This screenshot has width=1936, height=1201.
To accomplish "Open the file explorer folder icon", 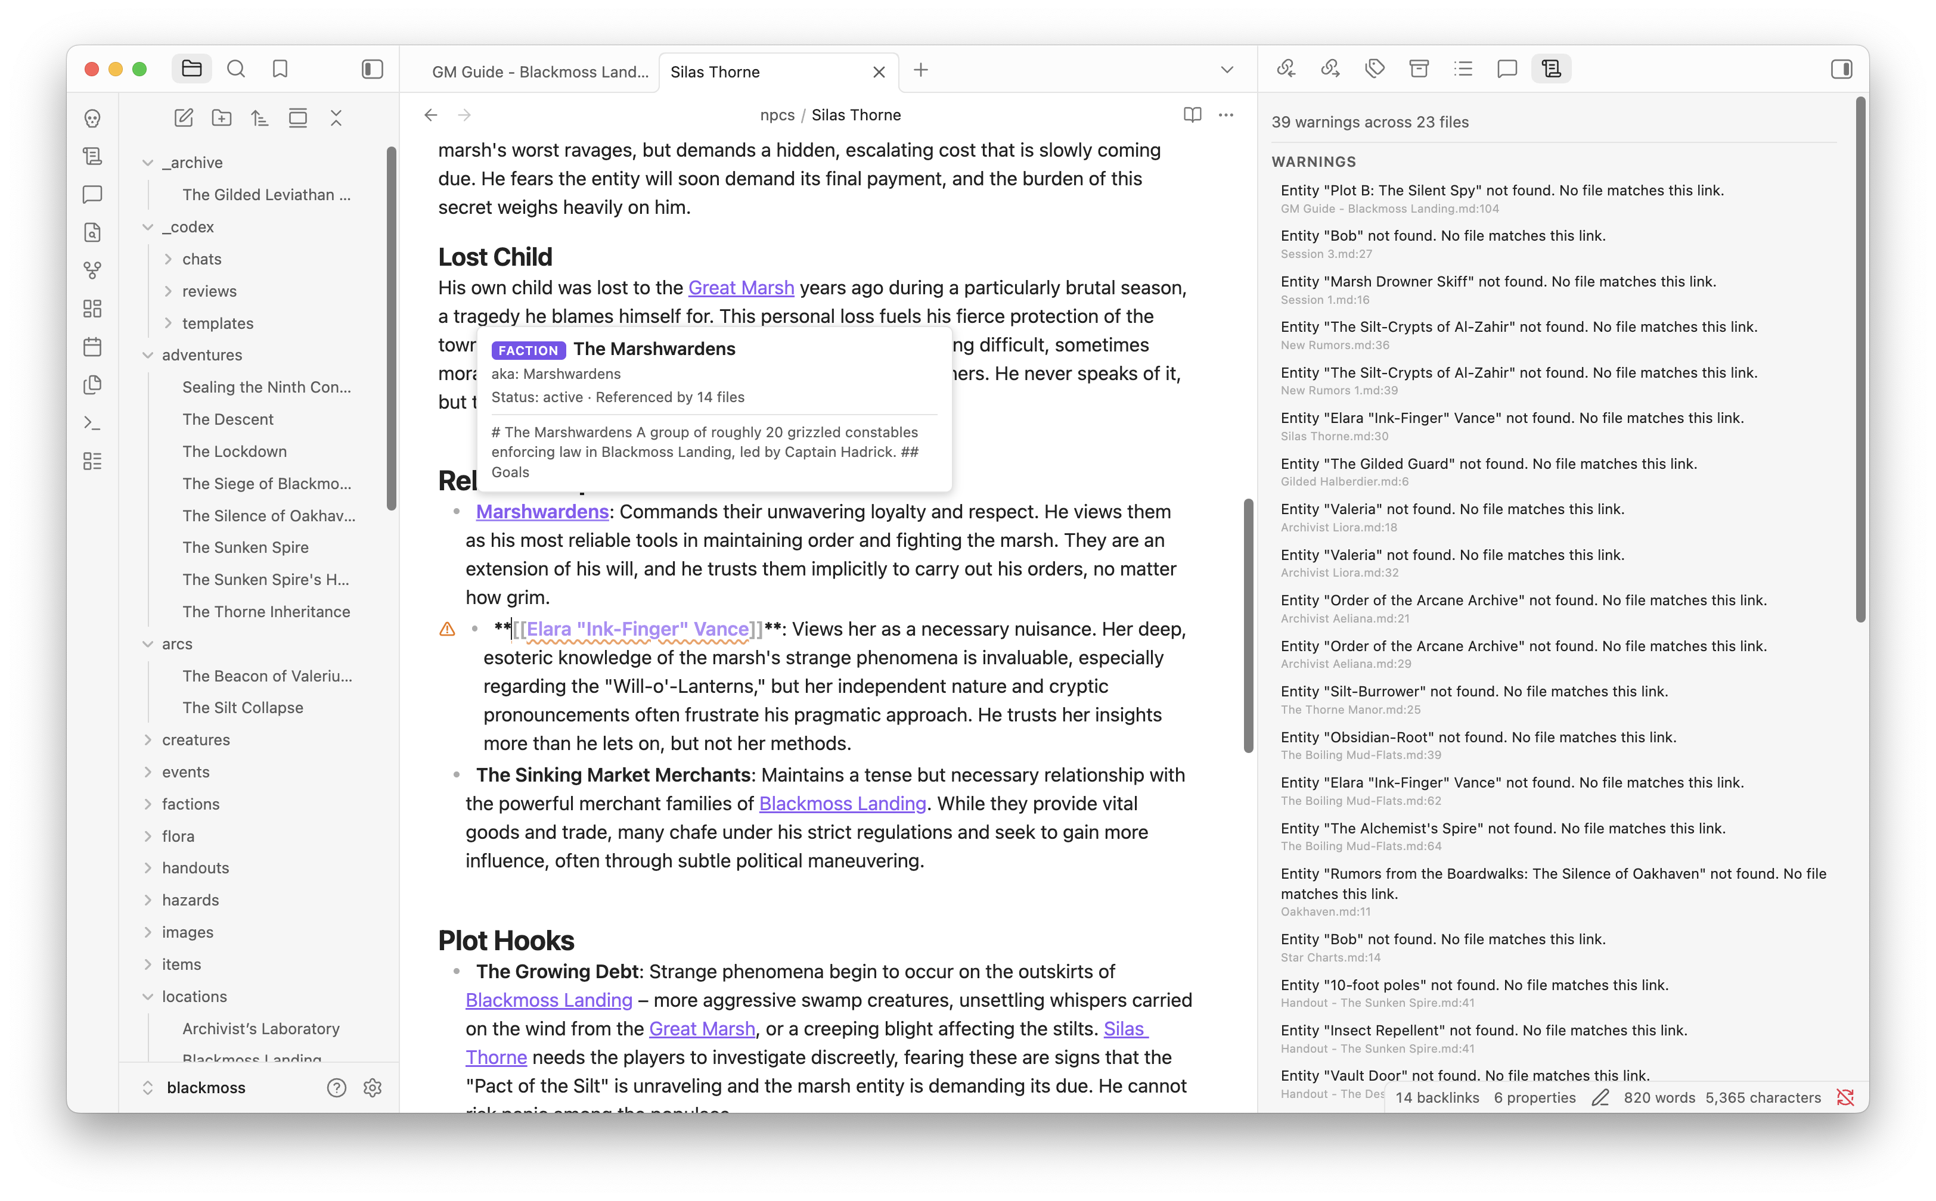I will point(191,69).
